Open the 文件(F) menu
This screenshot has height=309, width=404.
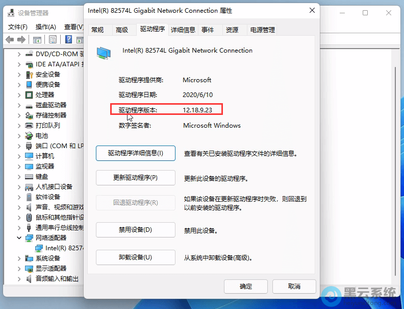(x=18, y=27)
